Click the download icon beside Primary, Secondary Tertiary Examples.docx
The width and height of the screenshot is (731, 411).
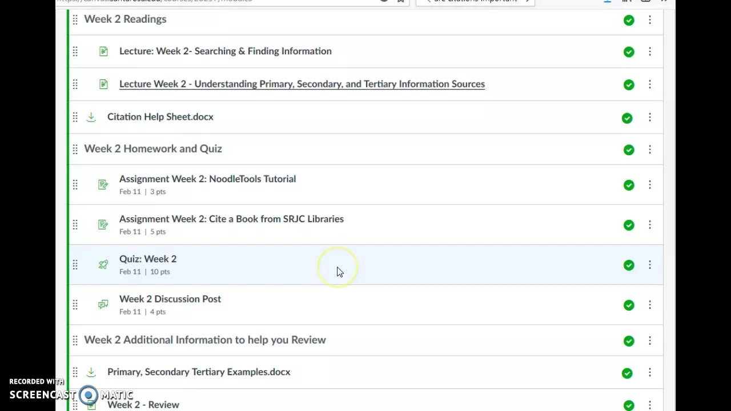(91, 372)
